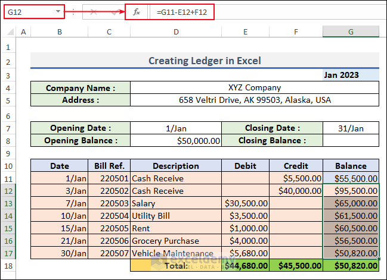
Task: Click the debit '$30,500.00' cell
Action: coord(245,203)
